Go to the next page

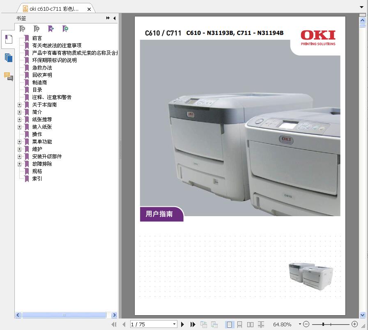pos(183,324)
